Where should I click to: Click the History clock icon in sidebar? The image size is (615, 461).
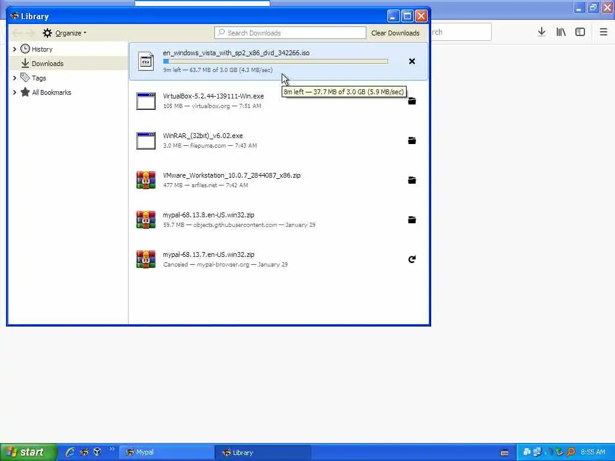(25, 49)
